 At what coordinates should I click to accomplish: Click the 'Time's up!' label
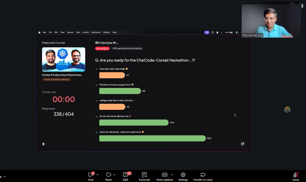coord(49,92)
